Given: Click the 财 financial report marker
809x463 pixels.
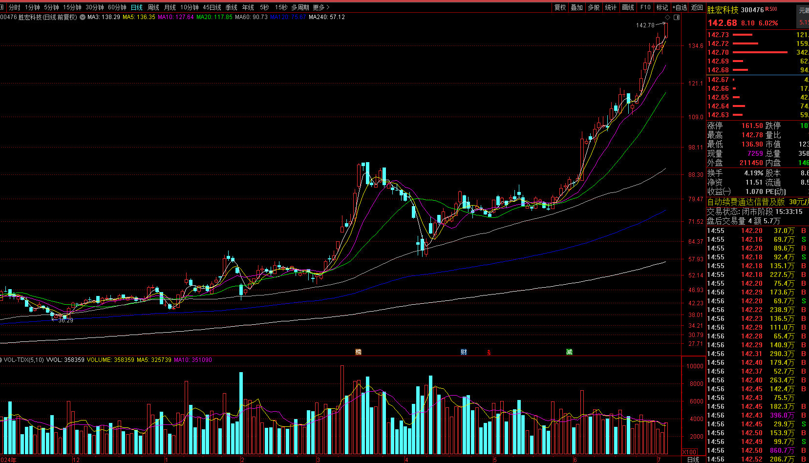Looking at the screenshot, I should 464,352.
